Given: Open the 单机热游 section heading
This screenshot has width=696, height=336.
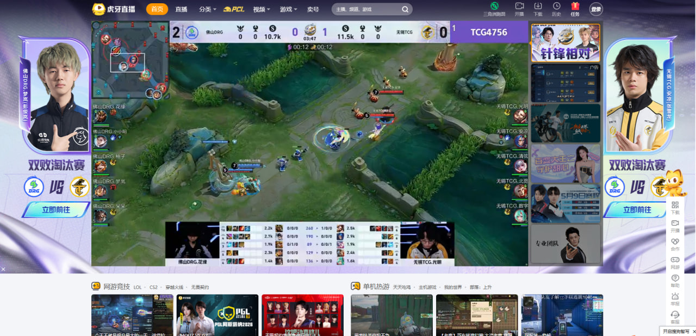Looking at the screenshot, I should click(376, 287).
